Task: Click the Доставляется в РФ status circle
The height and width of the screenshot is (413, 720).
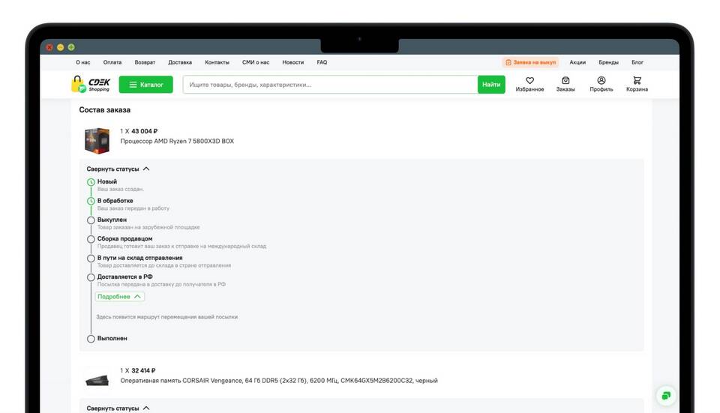Action: [91, 277]
